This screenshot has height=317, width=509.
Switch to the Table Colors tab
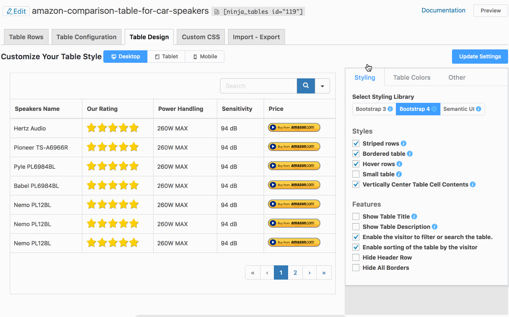pos(411,77)
